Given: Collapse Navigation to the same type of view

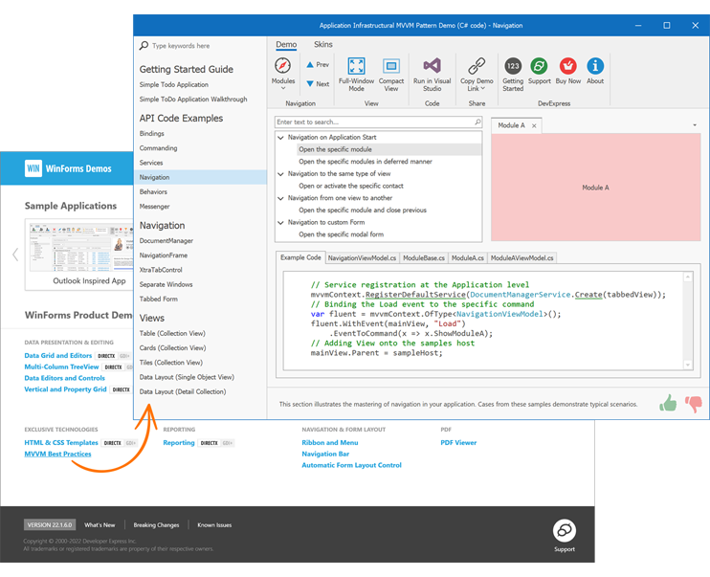Looking at the screenshot, I should (280, 174).
